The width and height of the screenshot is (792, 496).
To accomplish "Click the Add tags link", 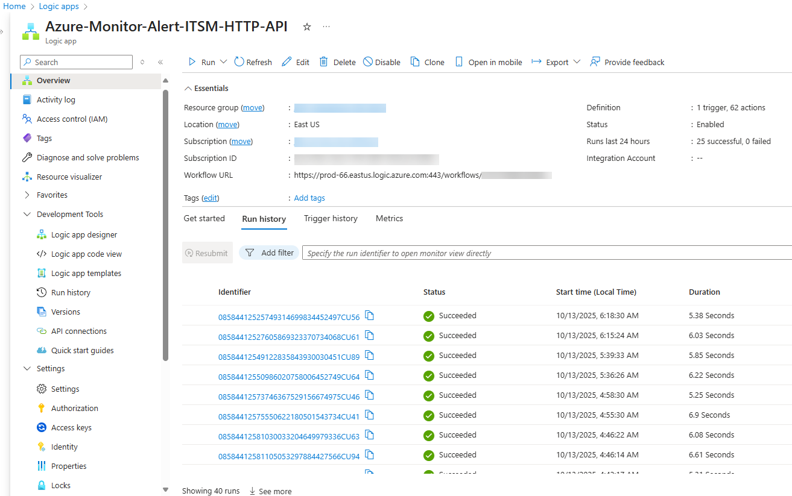I will coord(309,198).
